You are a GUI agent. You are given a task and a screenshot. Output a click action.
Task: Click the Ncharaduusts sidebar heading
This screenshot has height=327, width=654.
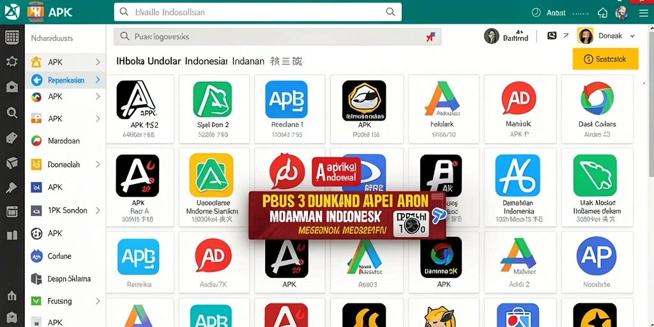(x=52, y=38)
